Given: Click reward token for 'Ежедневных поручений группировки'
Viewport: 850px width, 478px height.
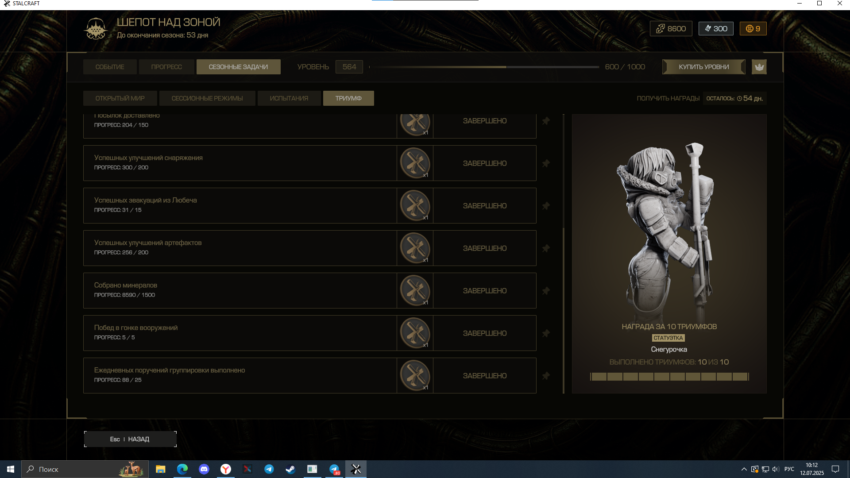Looking at the screenshot, I should pyautogui.click(x=415, y=375).
